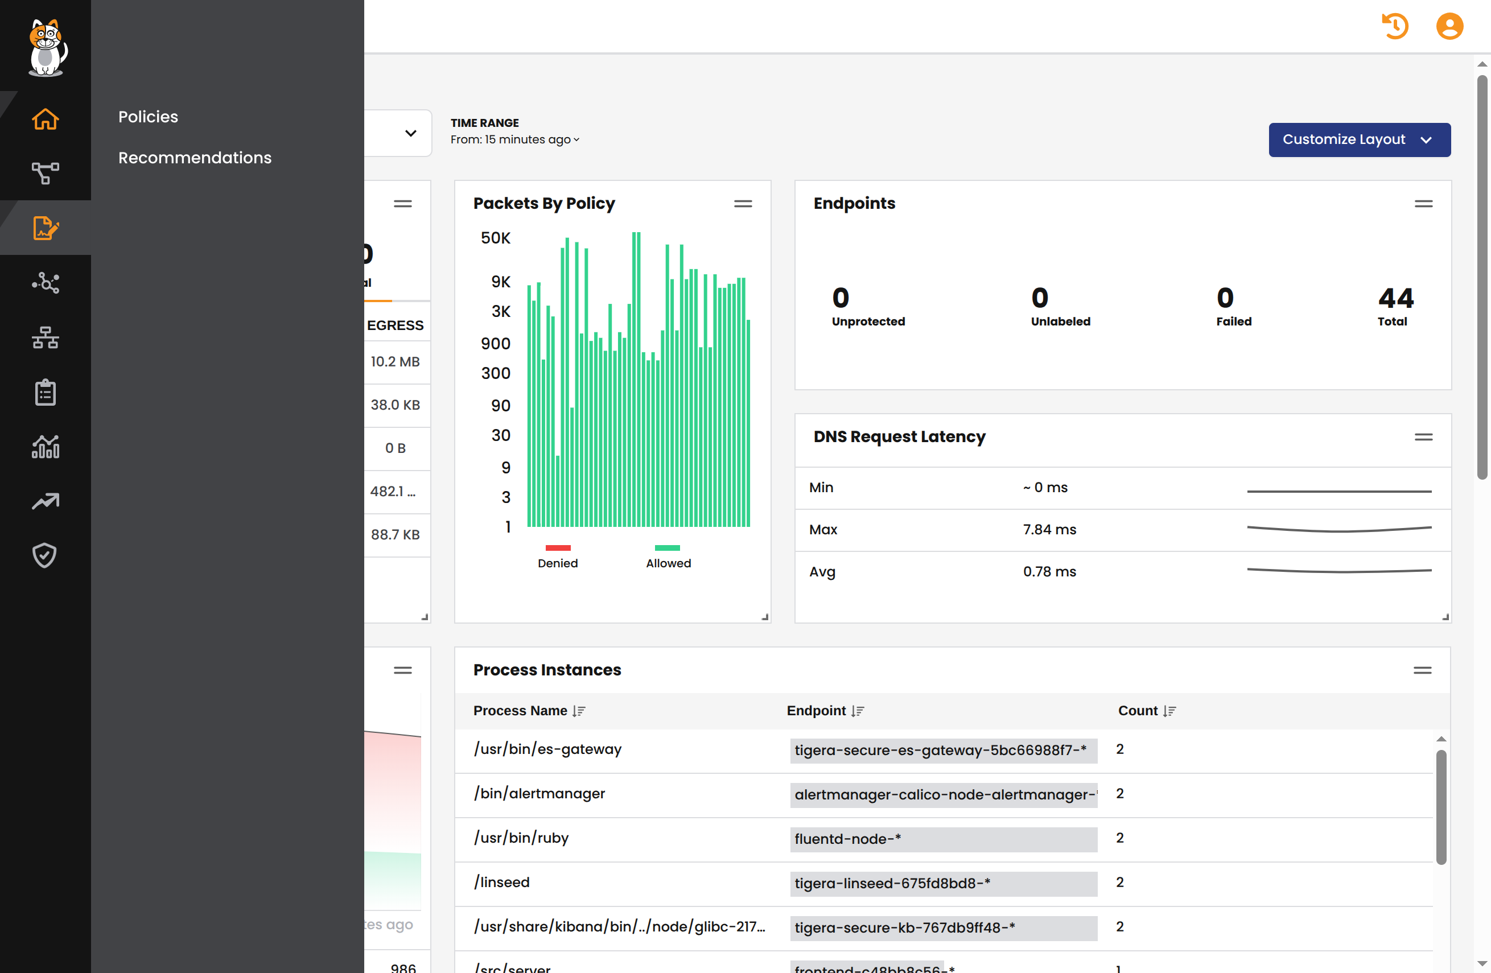The height and width of the screenshot is (973, 1491).
Task: Open Process Instances card menu
Action: click(1422, 670)
